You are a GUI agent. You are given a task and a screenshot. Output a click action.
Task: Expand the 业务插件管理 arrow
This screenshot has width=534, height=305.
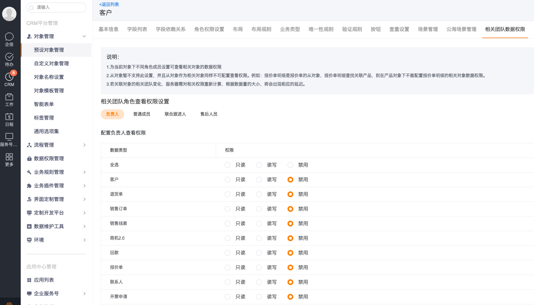click(x=84, y=186)
